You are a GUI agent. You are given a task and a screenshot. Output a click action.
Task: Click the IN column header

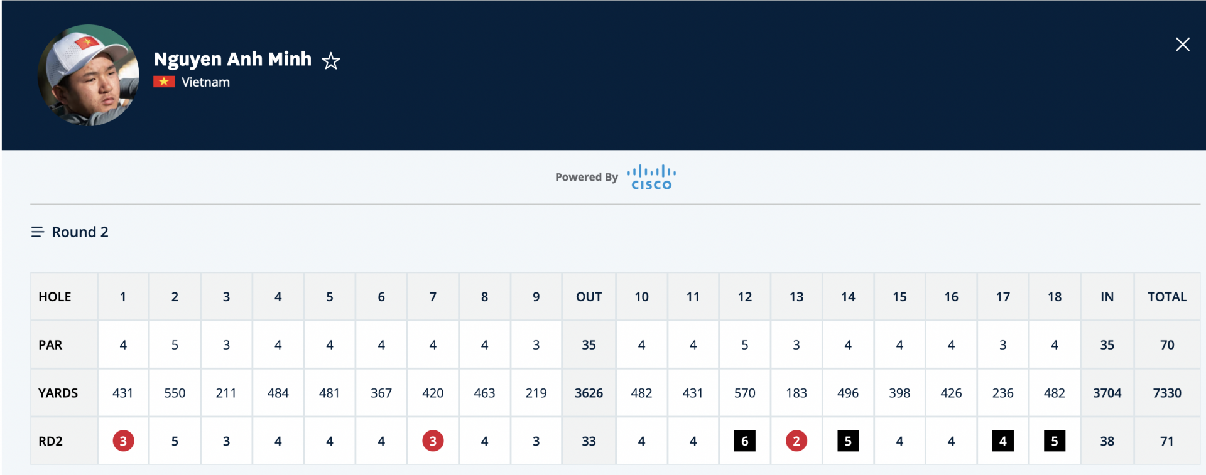[1107, 297]
